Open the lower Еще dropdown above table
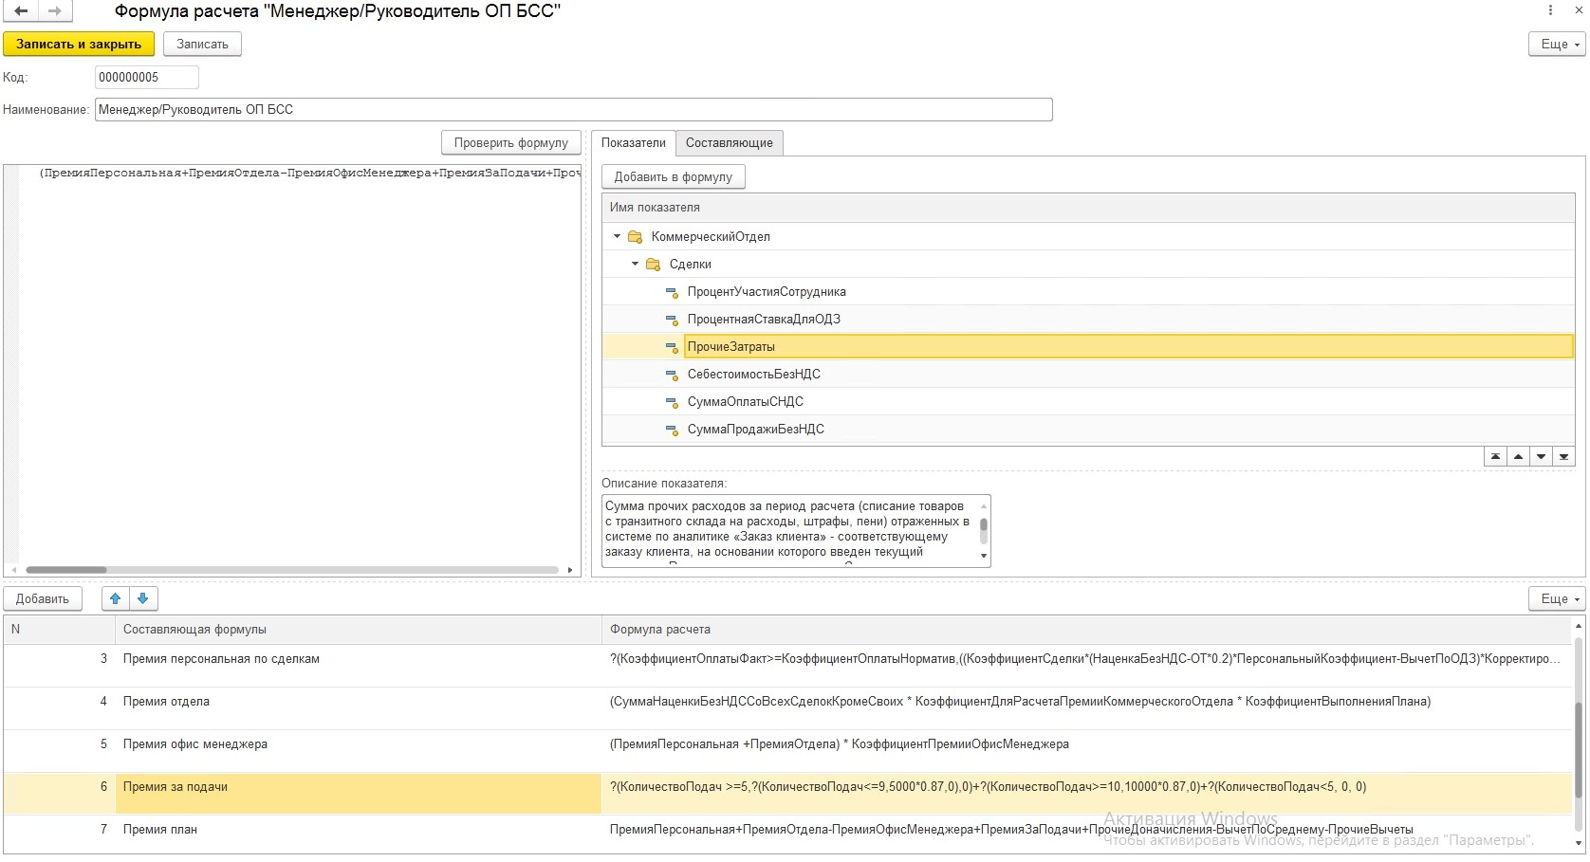This screenshot has height=862, width=1590. tap(1556, 598)
